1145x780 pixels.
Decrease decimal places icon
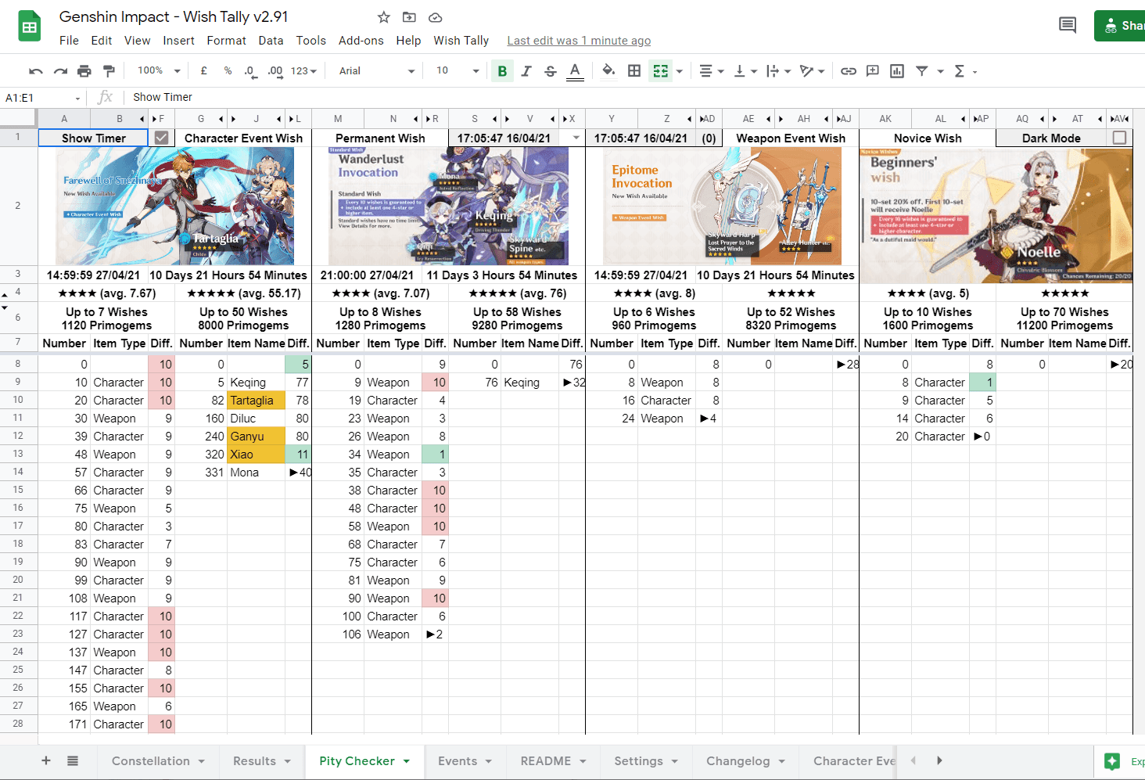[x=250, y=71]
